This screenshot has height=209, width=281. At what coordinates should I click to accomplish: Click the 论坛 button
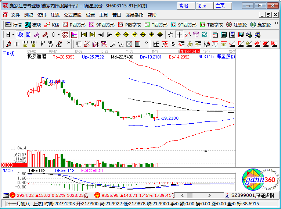point(205,6)
